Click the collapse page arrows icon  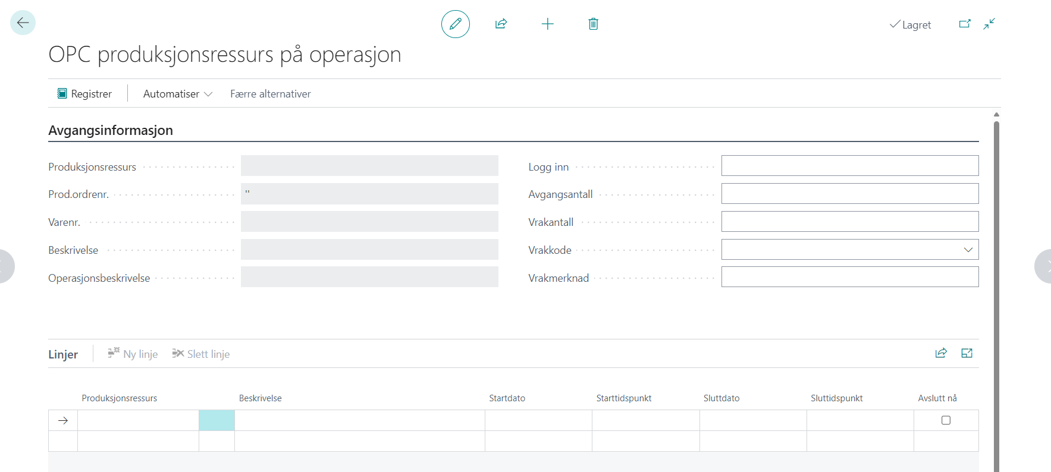tap(989, 24)
